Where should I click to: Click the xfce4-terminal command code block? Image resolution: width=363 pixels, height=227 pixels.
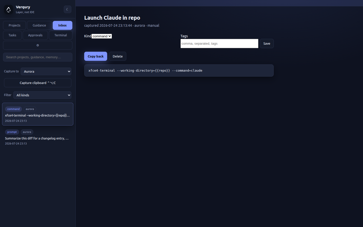click(x=179, y=71)
